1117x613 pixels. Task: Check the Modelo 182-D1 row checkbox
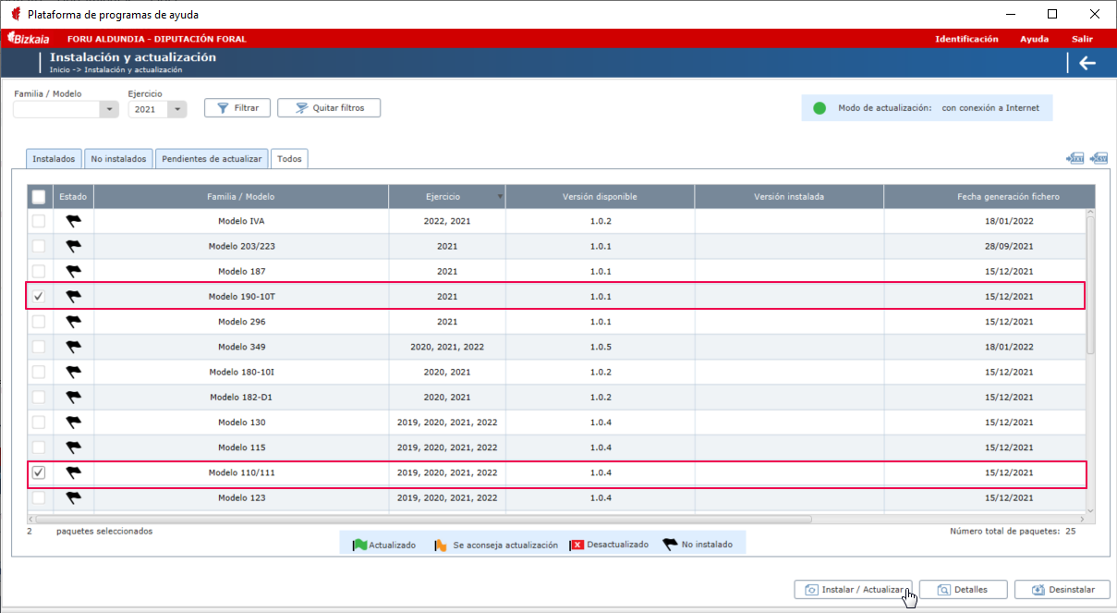39,397
